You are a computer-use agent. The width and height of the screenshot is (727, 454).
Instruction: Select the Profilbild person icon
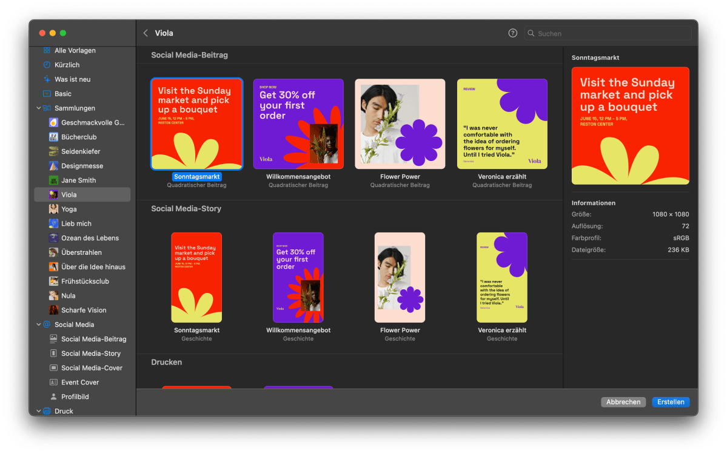point(53,396)
